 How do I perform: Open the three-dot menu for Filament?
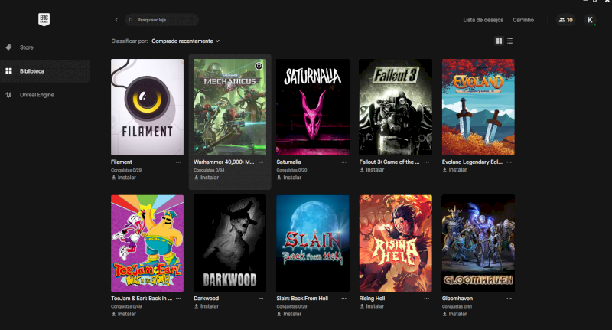click(178, 162)
